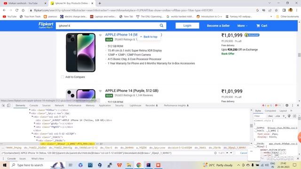The image size is (301, 169).
Task: Bookmark this page with the star icon
Action: click(x=276, y=10)
